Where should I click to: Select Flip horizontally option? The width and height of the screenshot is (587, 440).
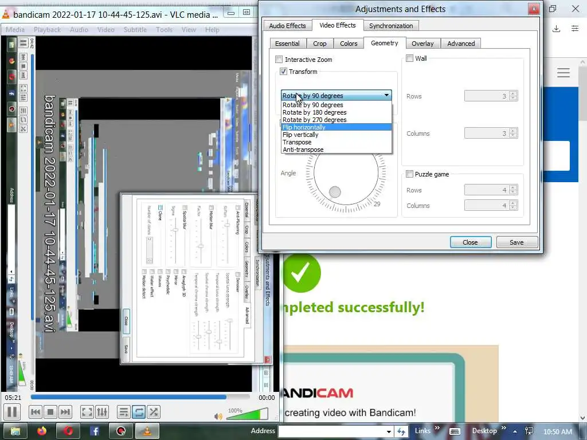336,127
